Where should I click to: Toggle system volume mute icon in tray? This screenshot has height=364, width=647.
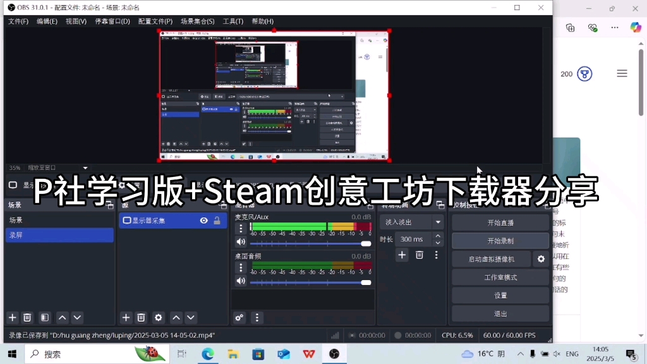(x=557, y=354)
